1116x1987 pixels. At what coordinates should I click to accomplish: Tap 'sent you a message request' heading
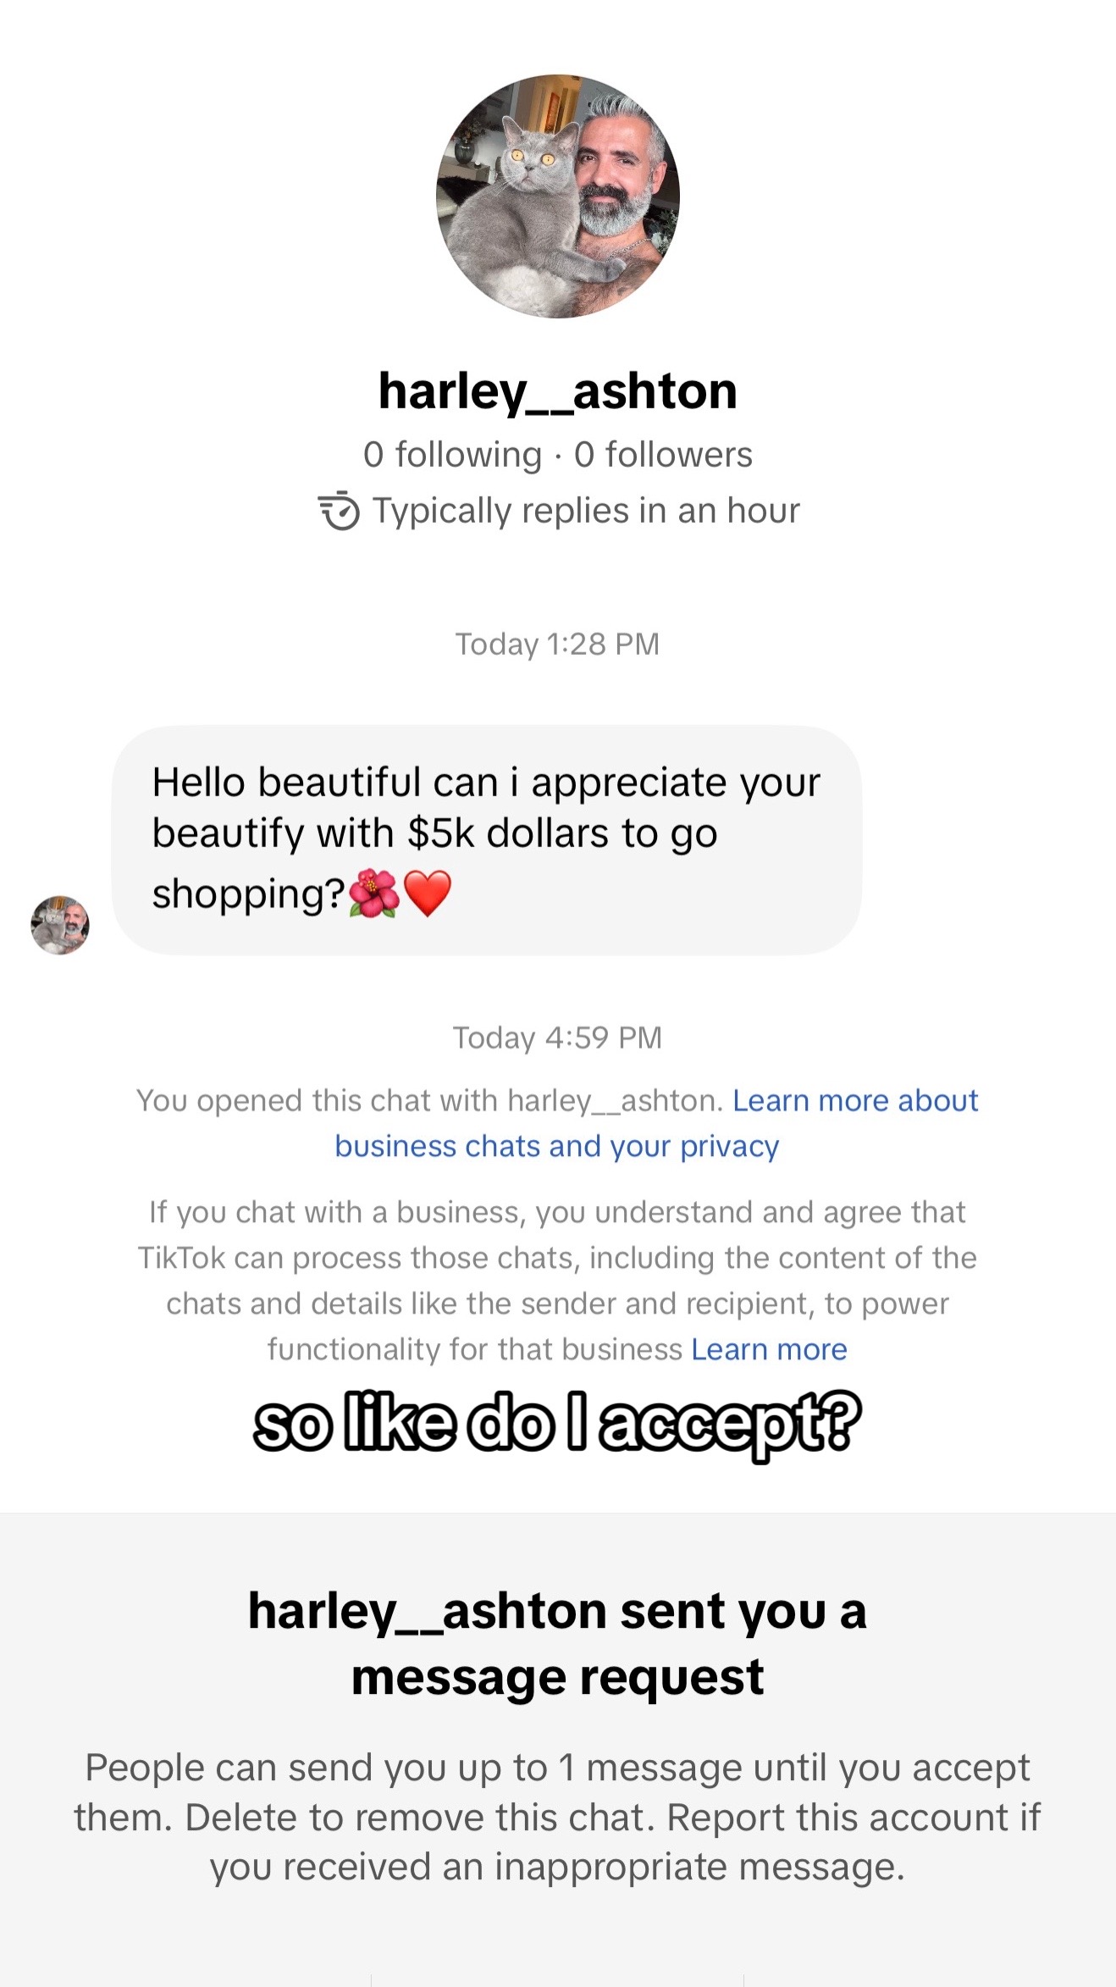point(558,1643)
